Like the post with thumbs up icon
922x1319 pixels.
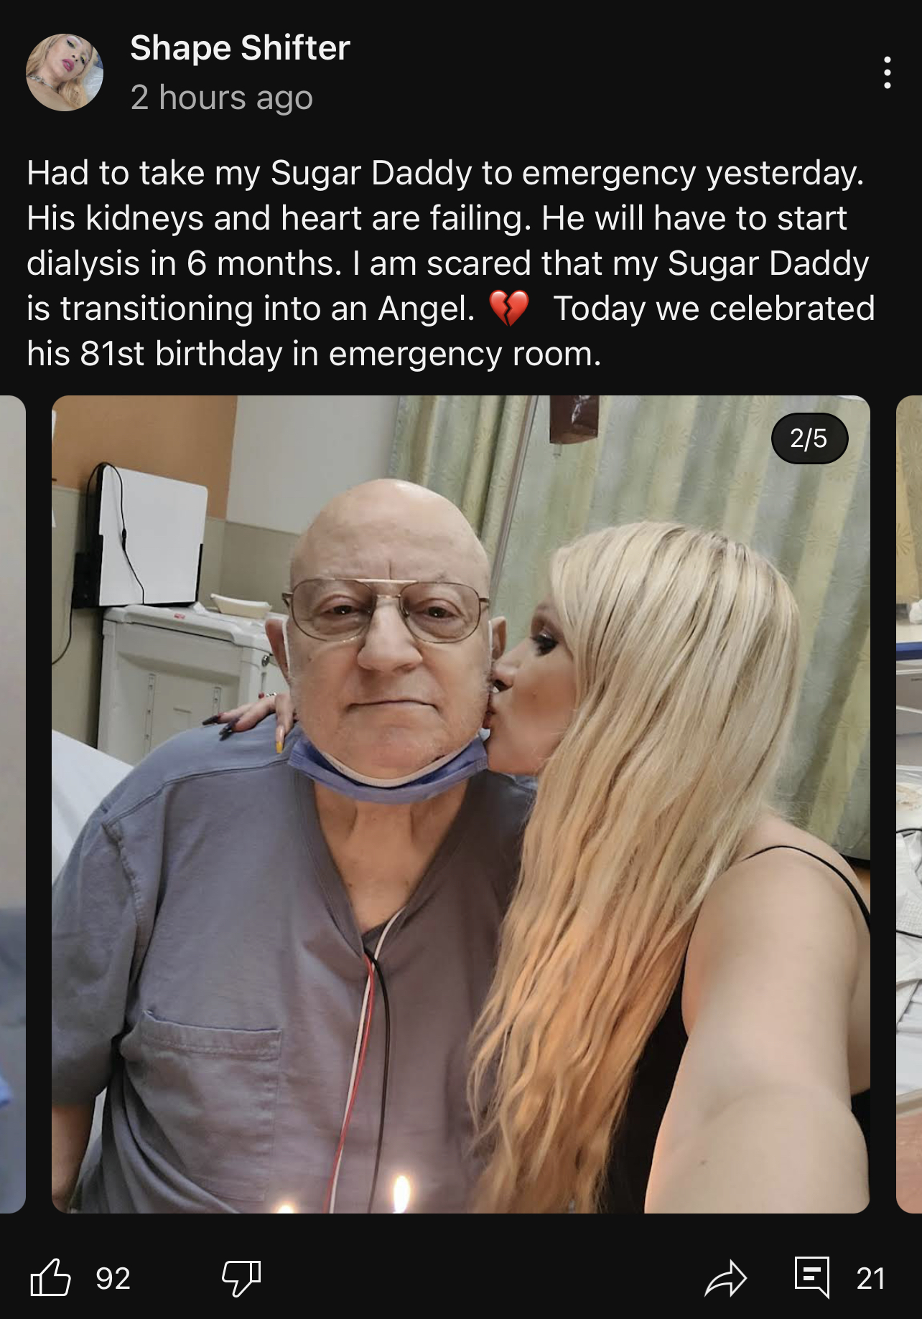(x=50, y=1278)
